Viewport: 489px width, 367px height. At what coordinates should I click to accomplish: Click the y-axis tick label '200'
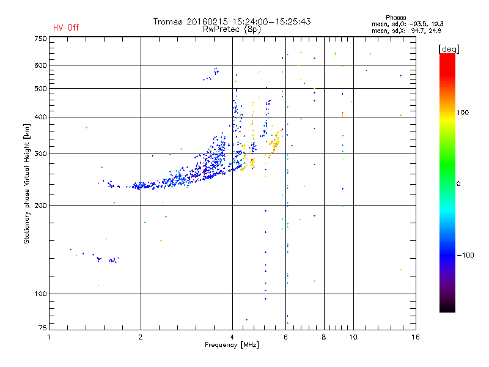pyautogui.click(x=40, y=206)
